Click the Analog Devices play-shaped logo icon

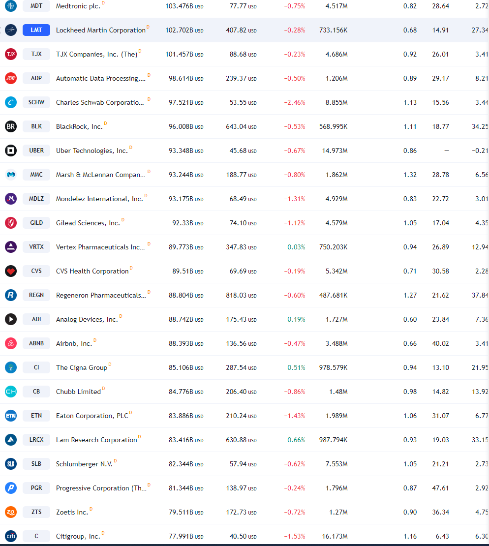coord(11,319)
